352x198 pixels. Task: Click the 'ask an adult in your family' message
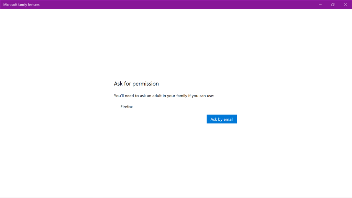pyautogui.click(x=164, y=96)
